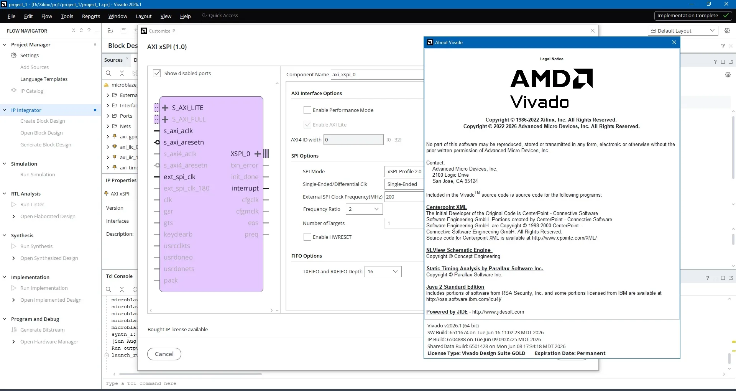The image size is (736, 391).
Task: Expand Open Hardware Manager item
Action: pos(14,342)
